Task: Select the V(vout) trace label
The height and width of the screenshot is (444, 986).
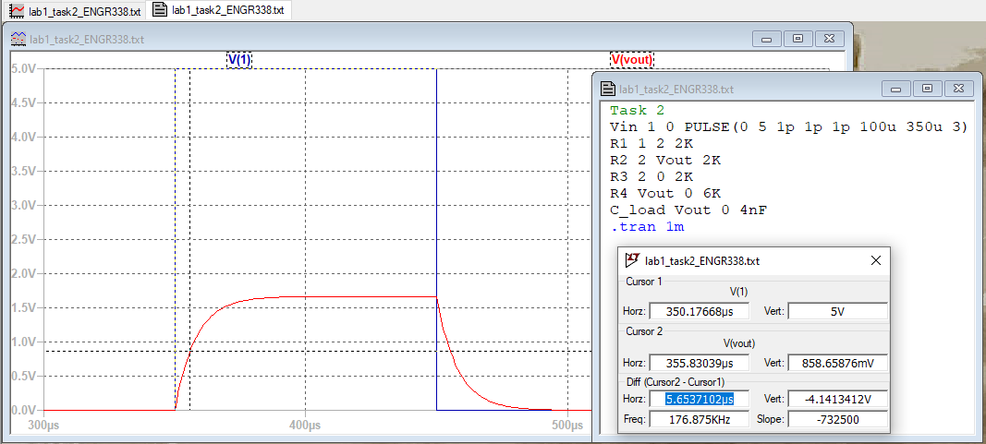Action: [x=632, y=60]
